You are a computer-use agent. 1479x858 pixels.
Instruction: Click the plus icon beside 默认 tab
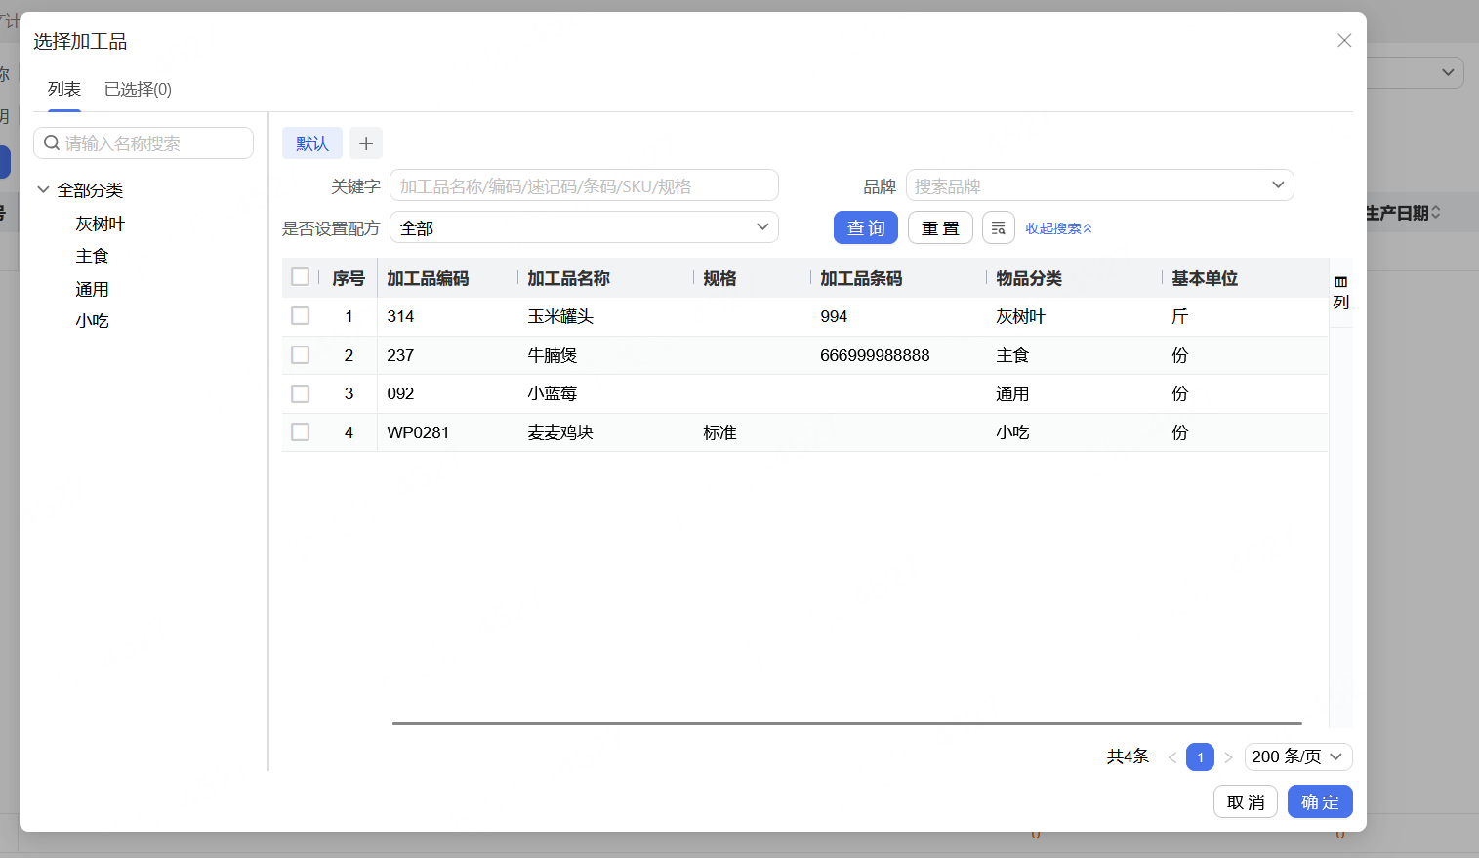pyautogui.click(x=366, y=143)
